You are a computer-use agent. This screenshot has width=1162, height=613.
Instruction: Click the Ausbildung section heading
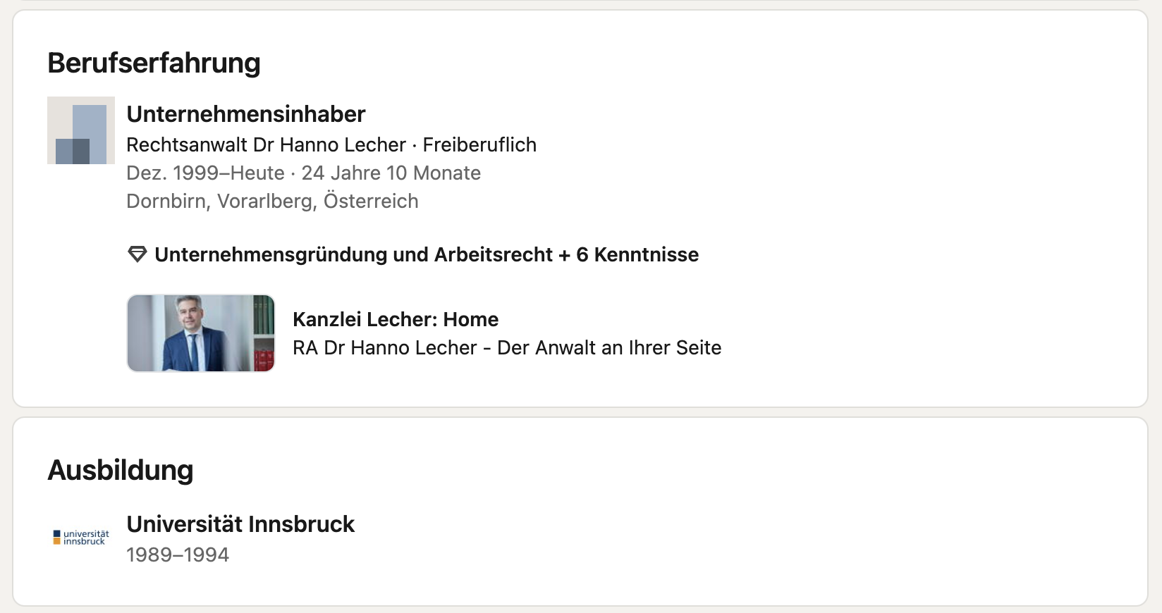point(121,470)
